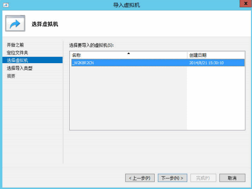The width and height of the screenshot is (252, 189).
Task: Click the 下一步(N) next button
Action: 173,178
